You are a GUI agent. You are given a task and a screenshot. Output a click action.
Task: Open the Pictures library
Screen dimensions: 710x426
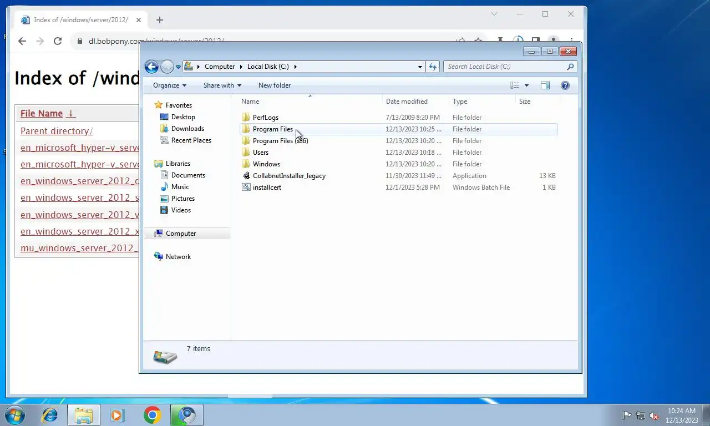(183, 199)
